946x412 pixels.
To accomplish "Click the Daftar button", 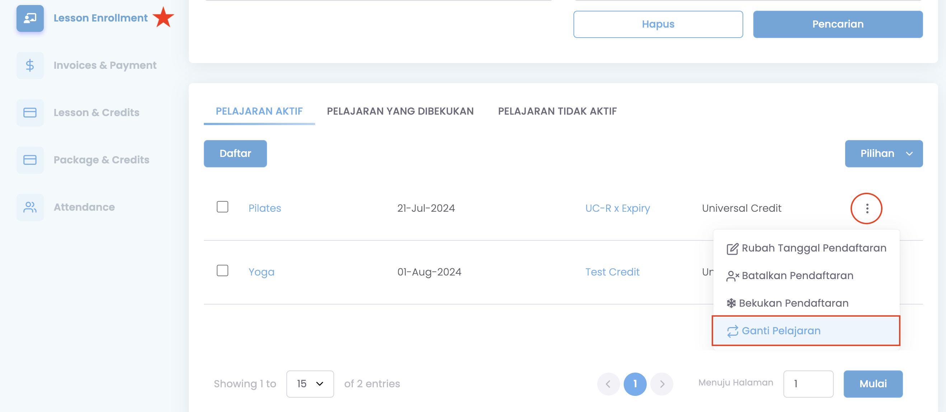I will pyautogui.click(x=235, y=154).
